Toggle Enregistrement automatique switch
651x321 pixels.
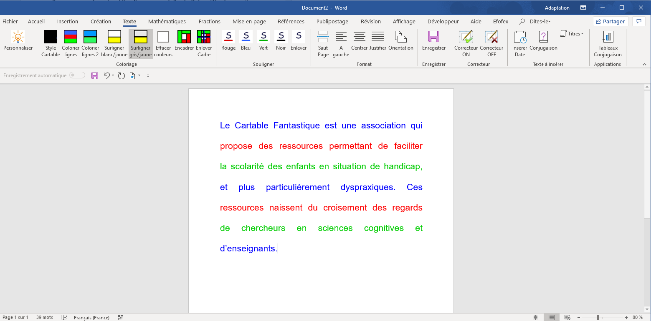[x=77, y=75]
